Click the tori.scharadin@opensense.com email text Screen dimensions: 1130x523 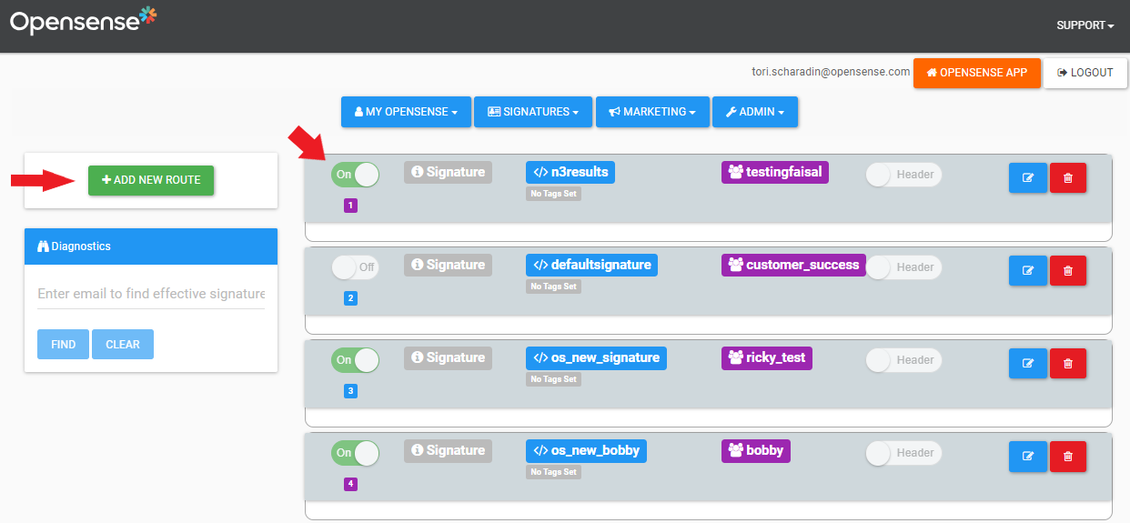tap(831, 72)
